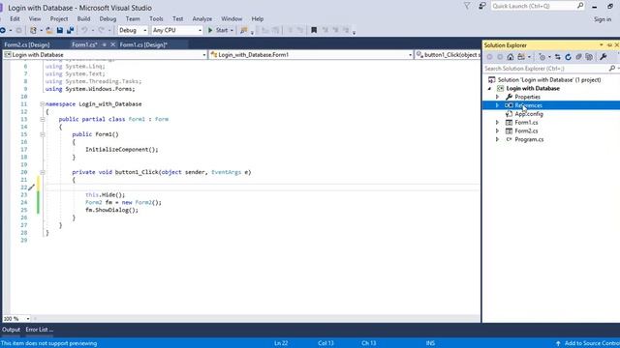Click the Navigate Backward toolbar icon
The height and width of the screenshot is (348, 620).
click(x=3, y=30)
